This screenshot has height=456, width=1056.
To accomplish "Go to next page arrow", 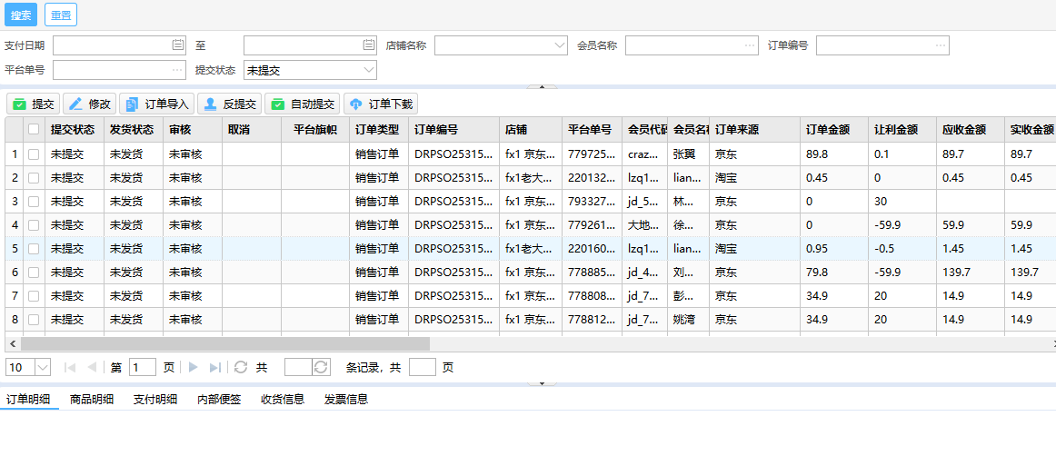I will pyautogui.click(x=193, y=367).
